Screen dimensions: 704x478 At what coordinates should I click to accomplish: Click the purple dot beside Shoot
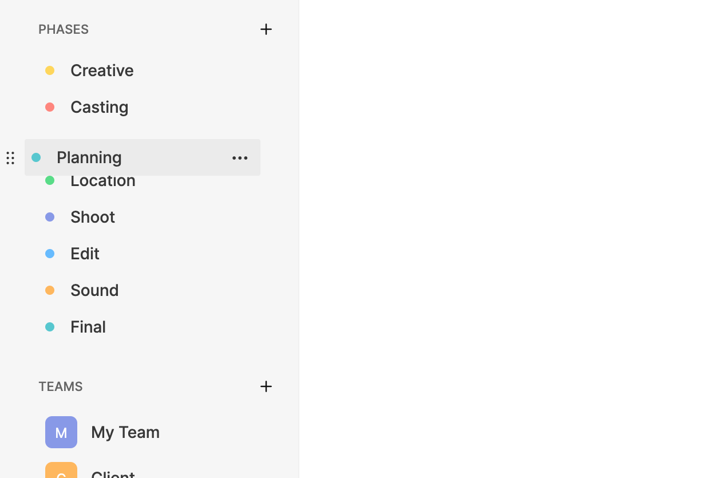point(50,217)
